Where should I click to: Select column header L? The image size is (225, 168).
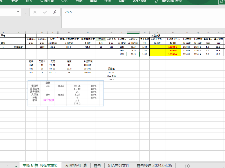coord(133,32)
